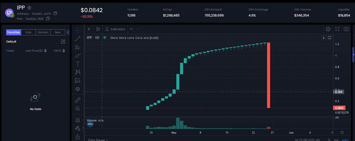The height and width of the screenshot is (141, 355).
Task: Click the maximize pane button
Action: [330, 38]
